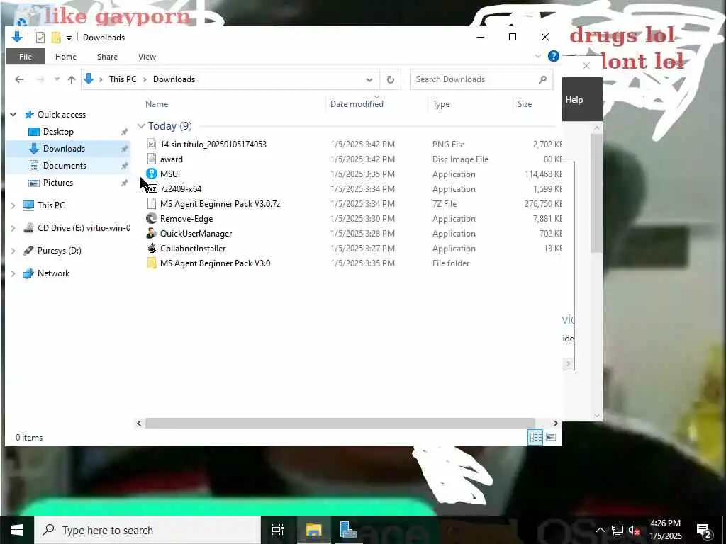This screenshot has height=544, width=726.
Task: Select the MSUI application icon
Action: pos(152,174)
